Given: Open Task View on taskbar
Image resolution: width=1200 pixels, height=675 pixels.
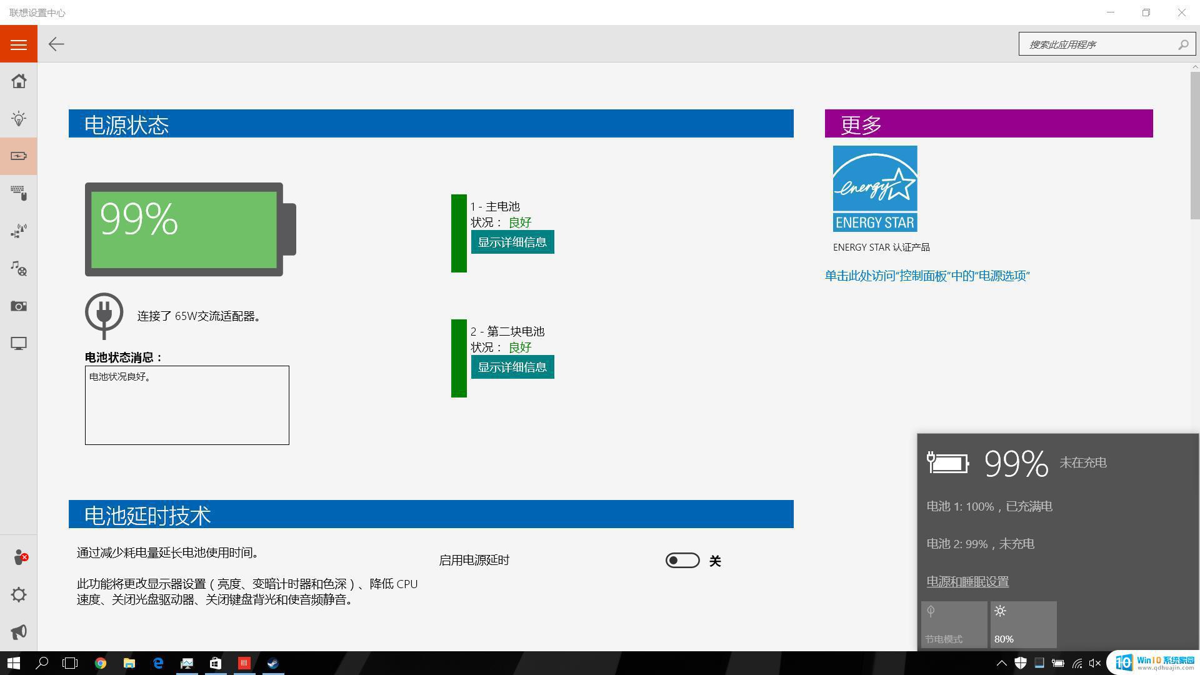Looking at the screenshot, I should (71, 663).
